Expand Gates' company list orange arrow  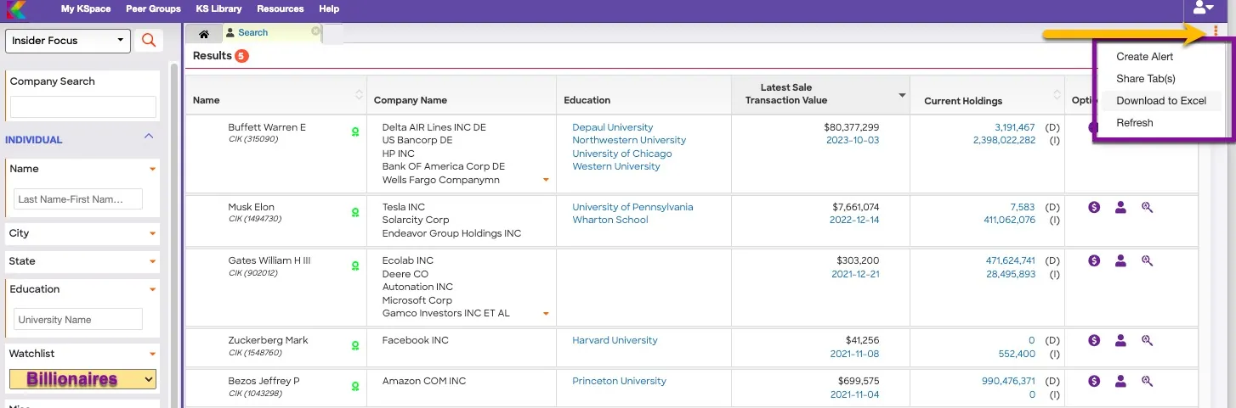coord(546,314)
